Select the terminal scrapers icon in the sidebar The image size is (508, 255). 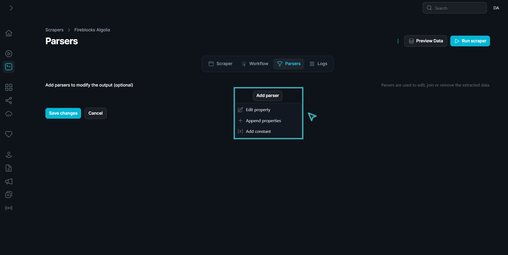point(9,67)
